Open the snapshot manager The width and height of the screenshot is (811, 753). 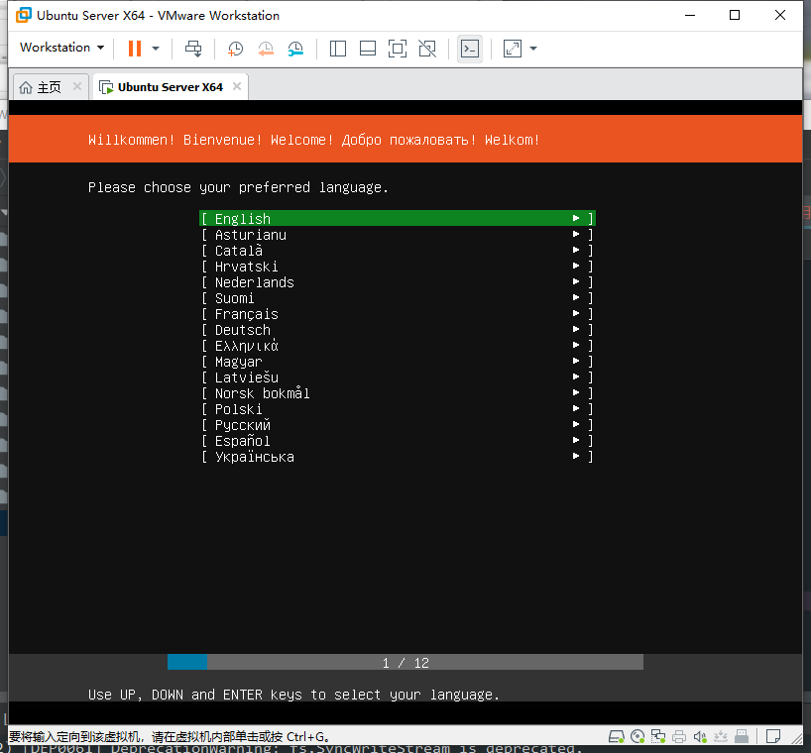[x=295, y=49]
